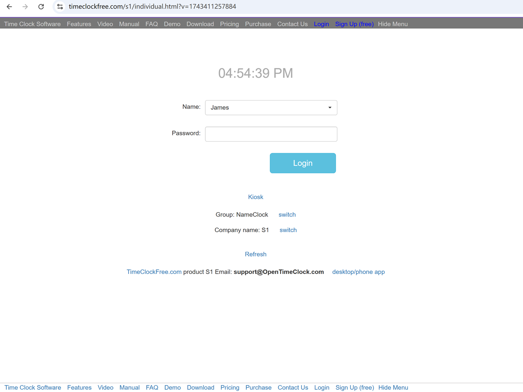Open Purchase in top menu

pos(258,24)
